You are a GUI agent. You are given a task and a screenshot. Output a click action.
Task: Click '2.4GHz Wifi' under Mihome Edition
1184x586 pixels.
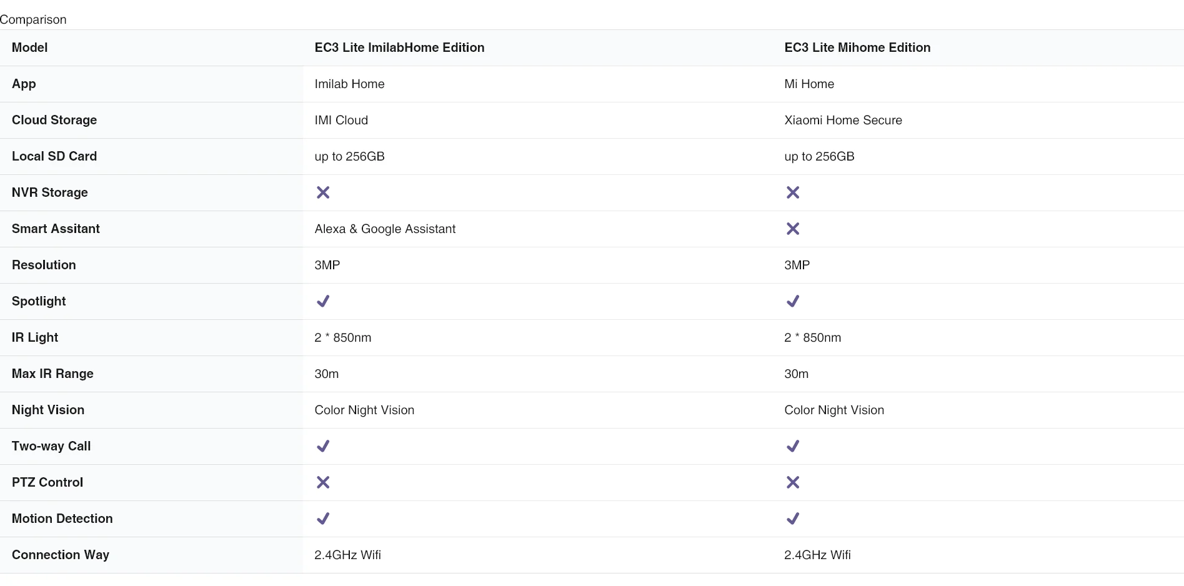coord(817,555)
